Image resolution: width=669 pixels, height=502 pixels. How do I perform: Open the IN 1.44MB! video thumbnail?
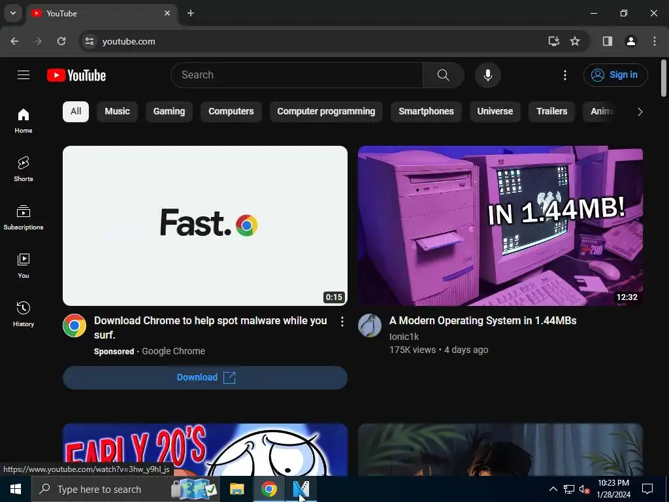pyautogui.click(x=500, y=226)
